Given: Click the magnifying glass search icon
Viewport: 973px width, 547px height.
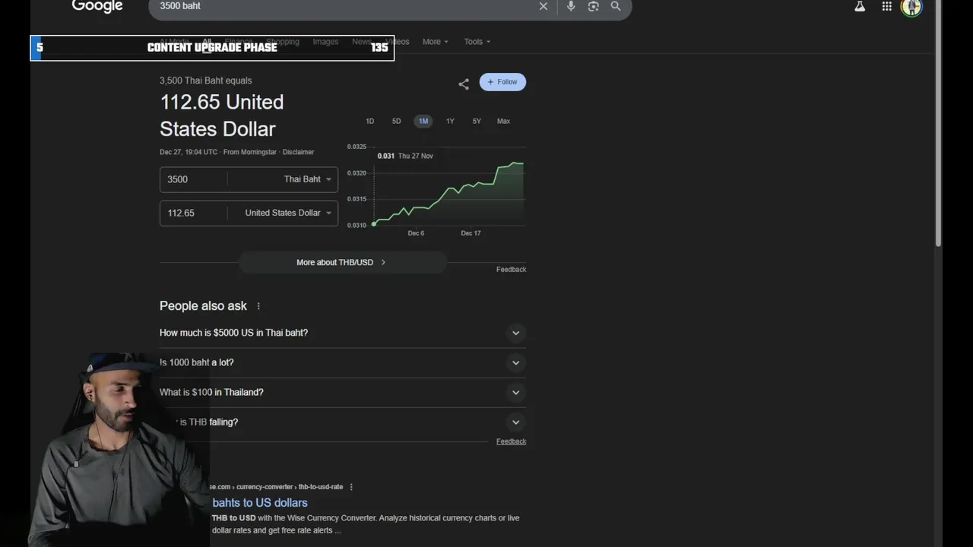Looking at the screenshot, I should point(616,6).
